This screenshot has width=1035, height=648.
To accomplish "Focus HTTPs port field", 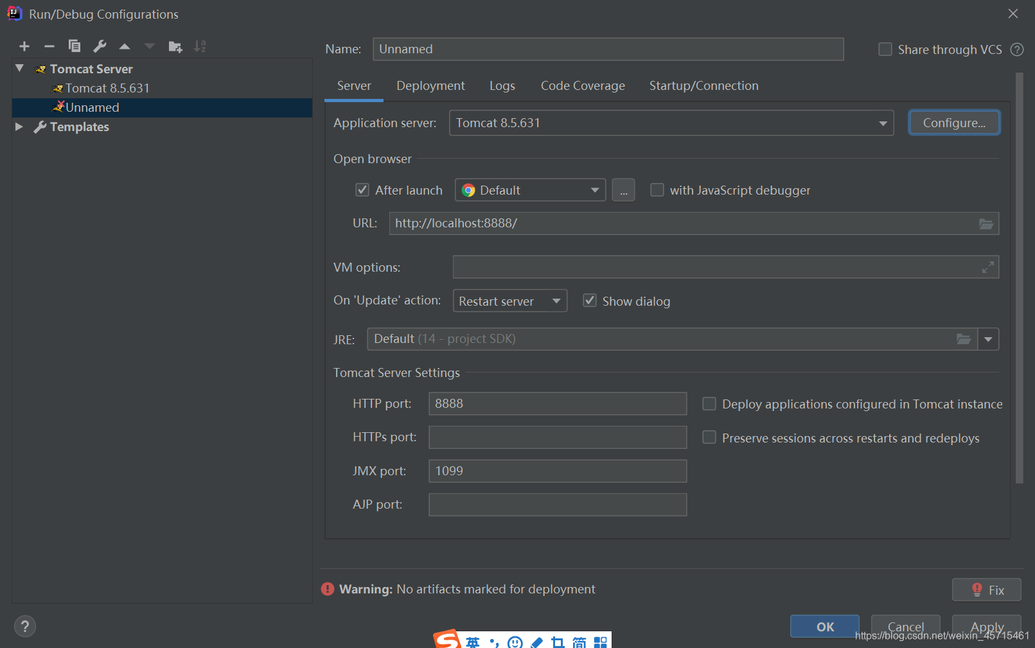I will click(558, 437).
